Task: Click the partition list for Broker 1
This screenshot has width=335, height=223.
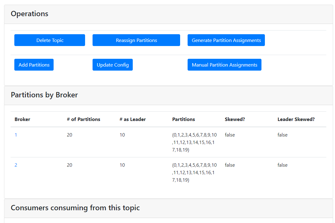Action: (194, 142)
